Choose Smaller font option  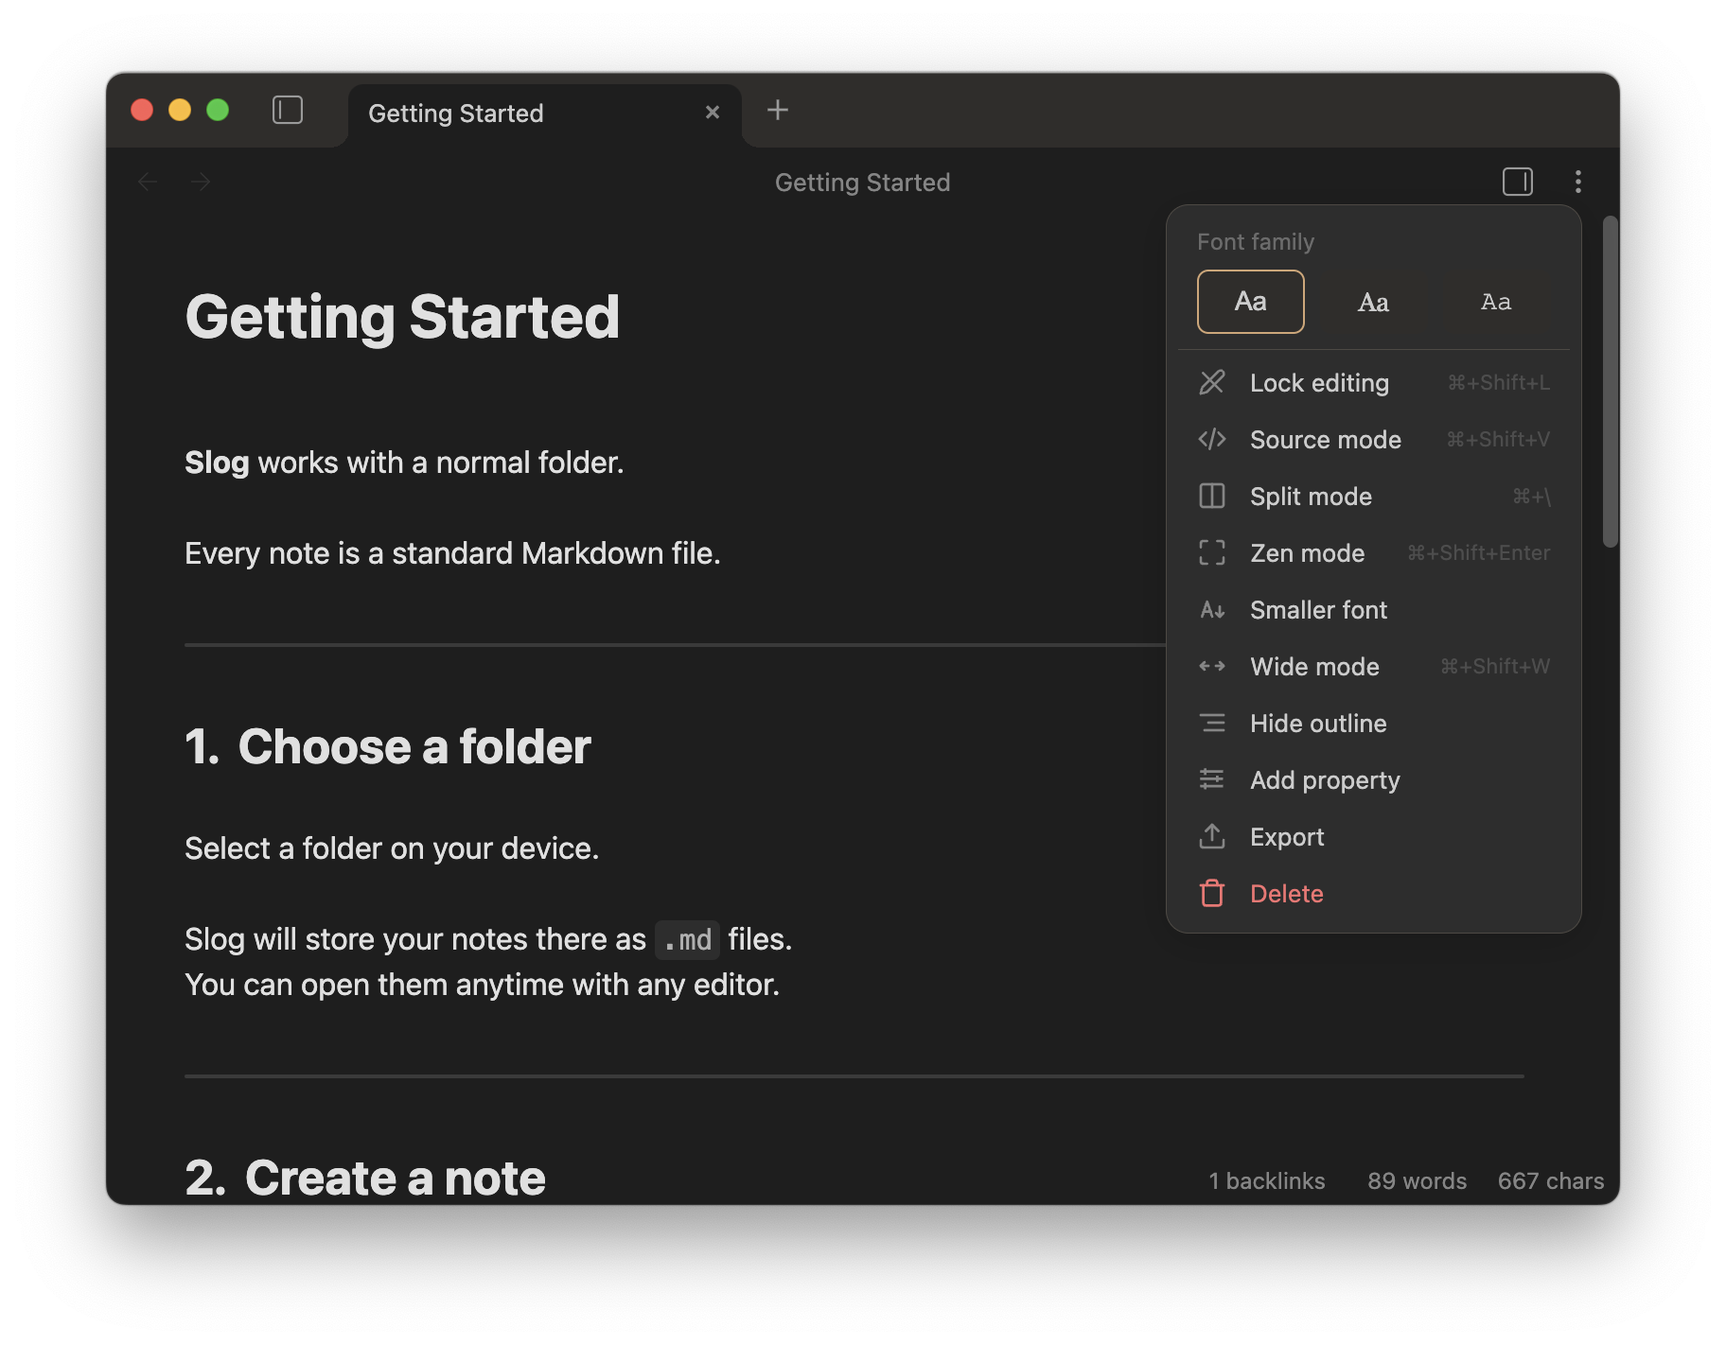coord(1318,610)
